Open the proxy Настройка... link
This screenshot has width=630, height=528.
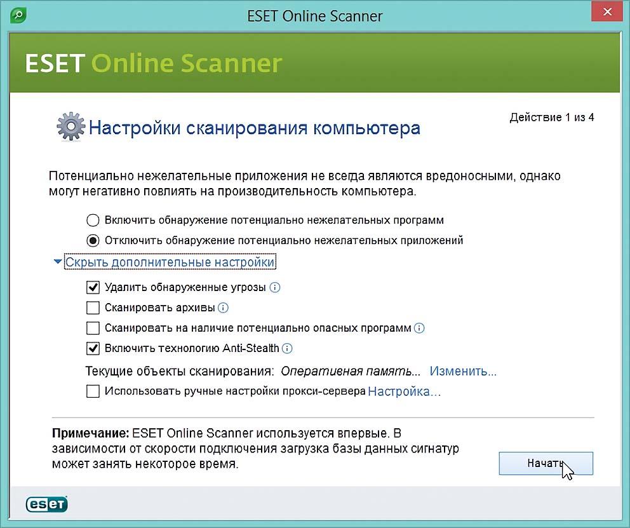click(x=404, y=391)
